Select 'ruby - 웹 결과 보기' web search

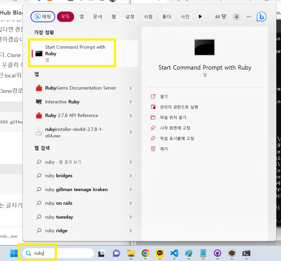point(63,162)
